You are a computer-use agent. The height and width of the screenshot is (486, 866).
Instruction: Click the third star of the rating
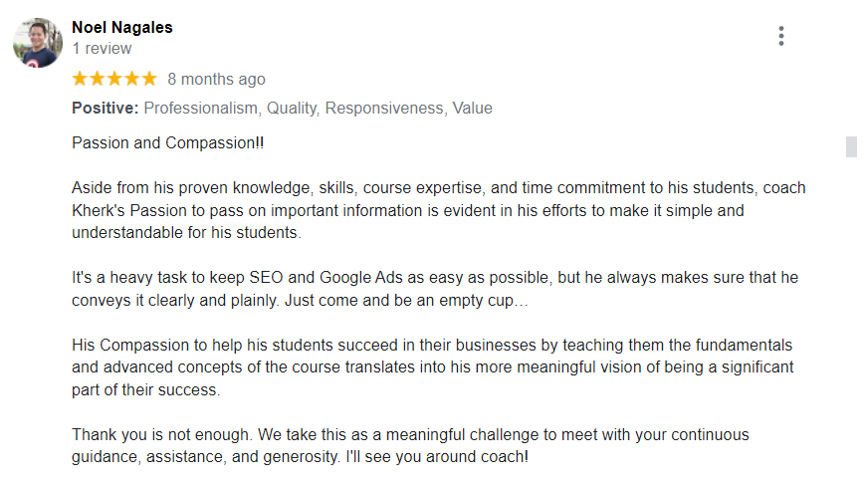click(x=114, y=79)
